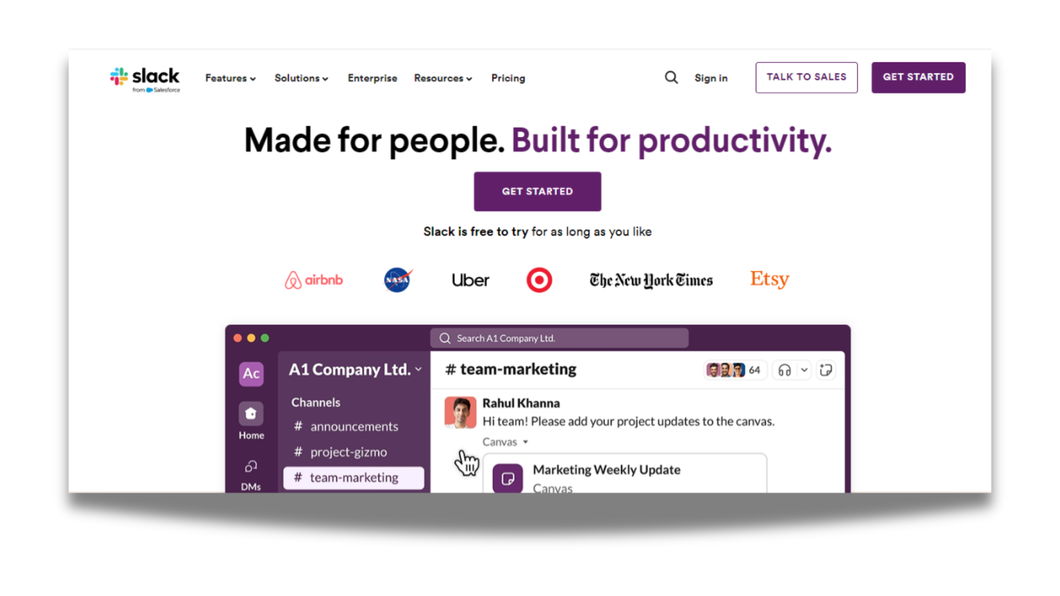Click the Sign in link
This screenshot has height=596, width=1060.
(x=710, y=77)
